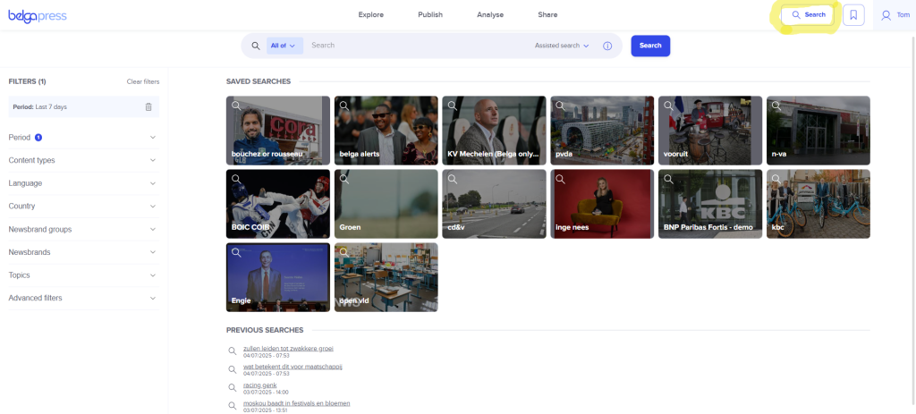
Task: Open the BNP Paribas Fortis - demo search
Action: (710, 204)
